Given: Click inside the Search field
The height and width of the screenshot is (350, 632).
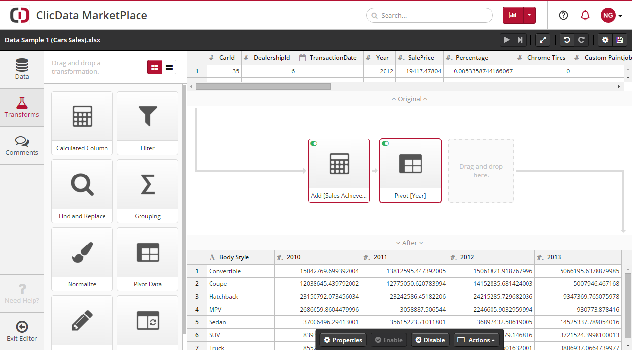Looking at the screenshot, I should 429,15.
